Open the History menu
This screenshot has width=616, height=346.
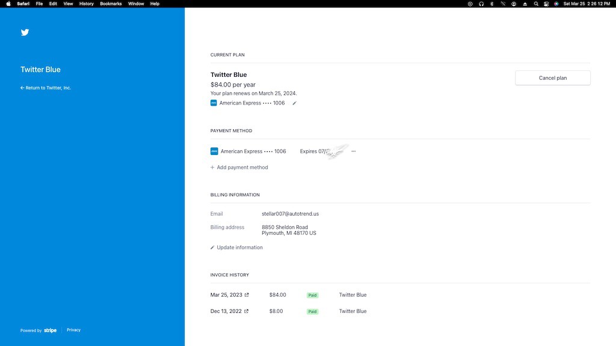(x=87, y=4)
